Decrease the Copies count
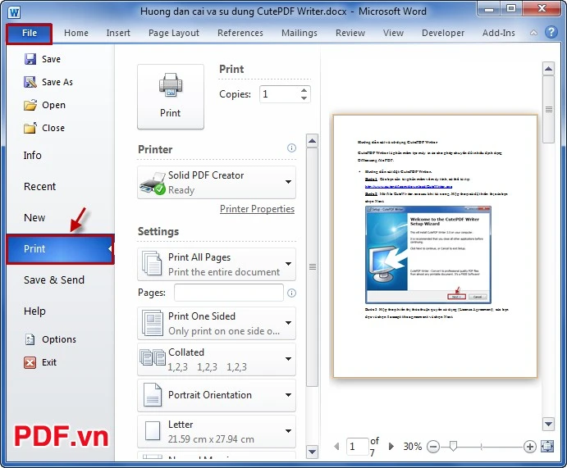The image size is (567, 468). pyautogui.click(x=304, y=98)
